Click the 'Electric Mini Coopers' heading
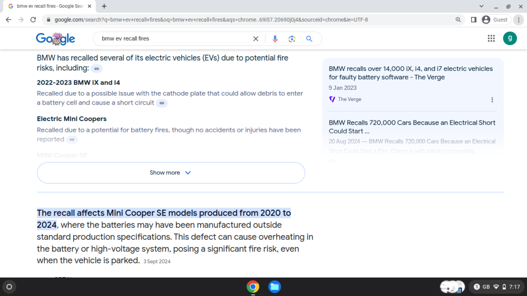Viewport: 527px width, 296px height. [x=72, y=119]
